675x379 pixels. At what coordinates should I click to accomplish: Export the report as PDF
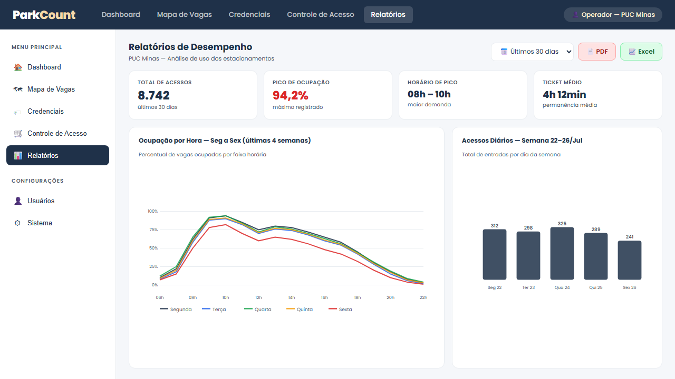[x=597, y=52]
